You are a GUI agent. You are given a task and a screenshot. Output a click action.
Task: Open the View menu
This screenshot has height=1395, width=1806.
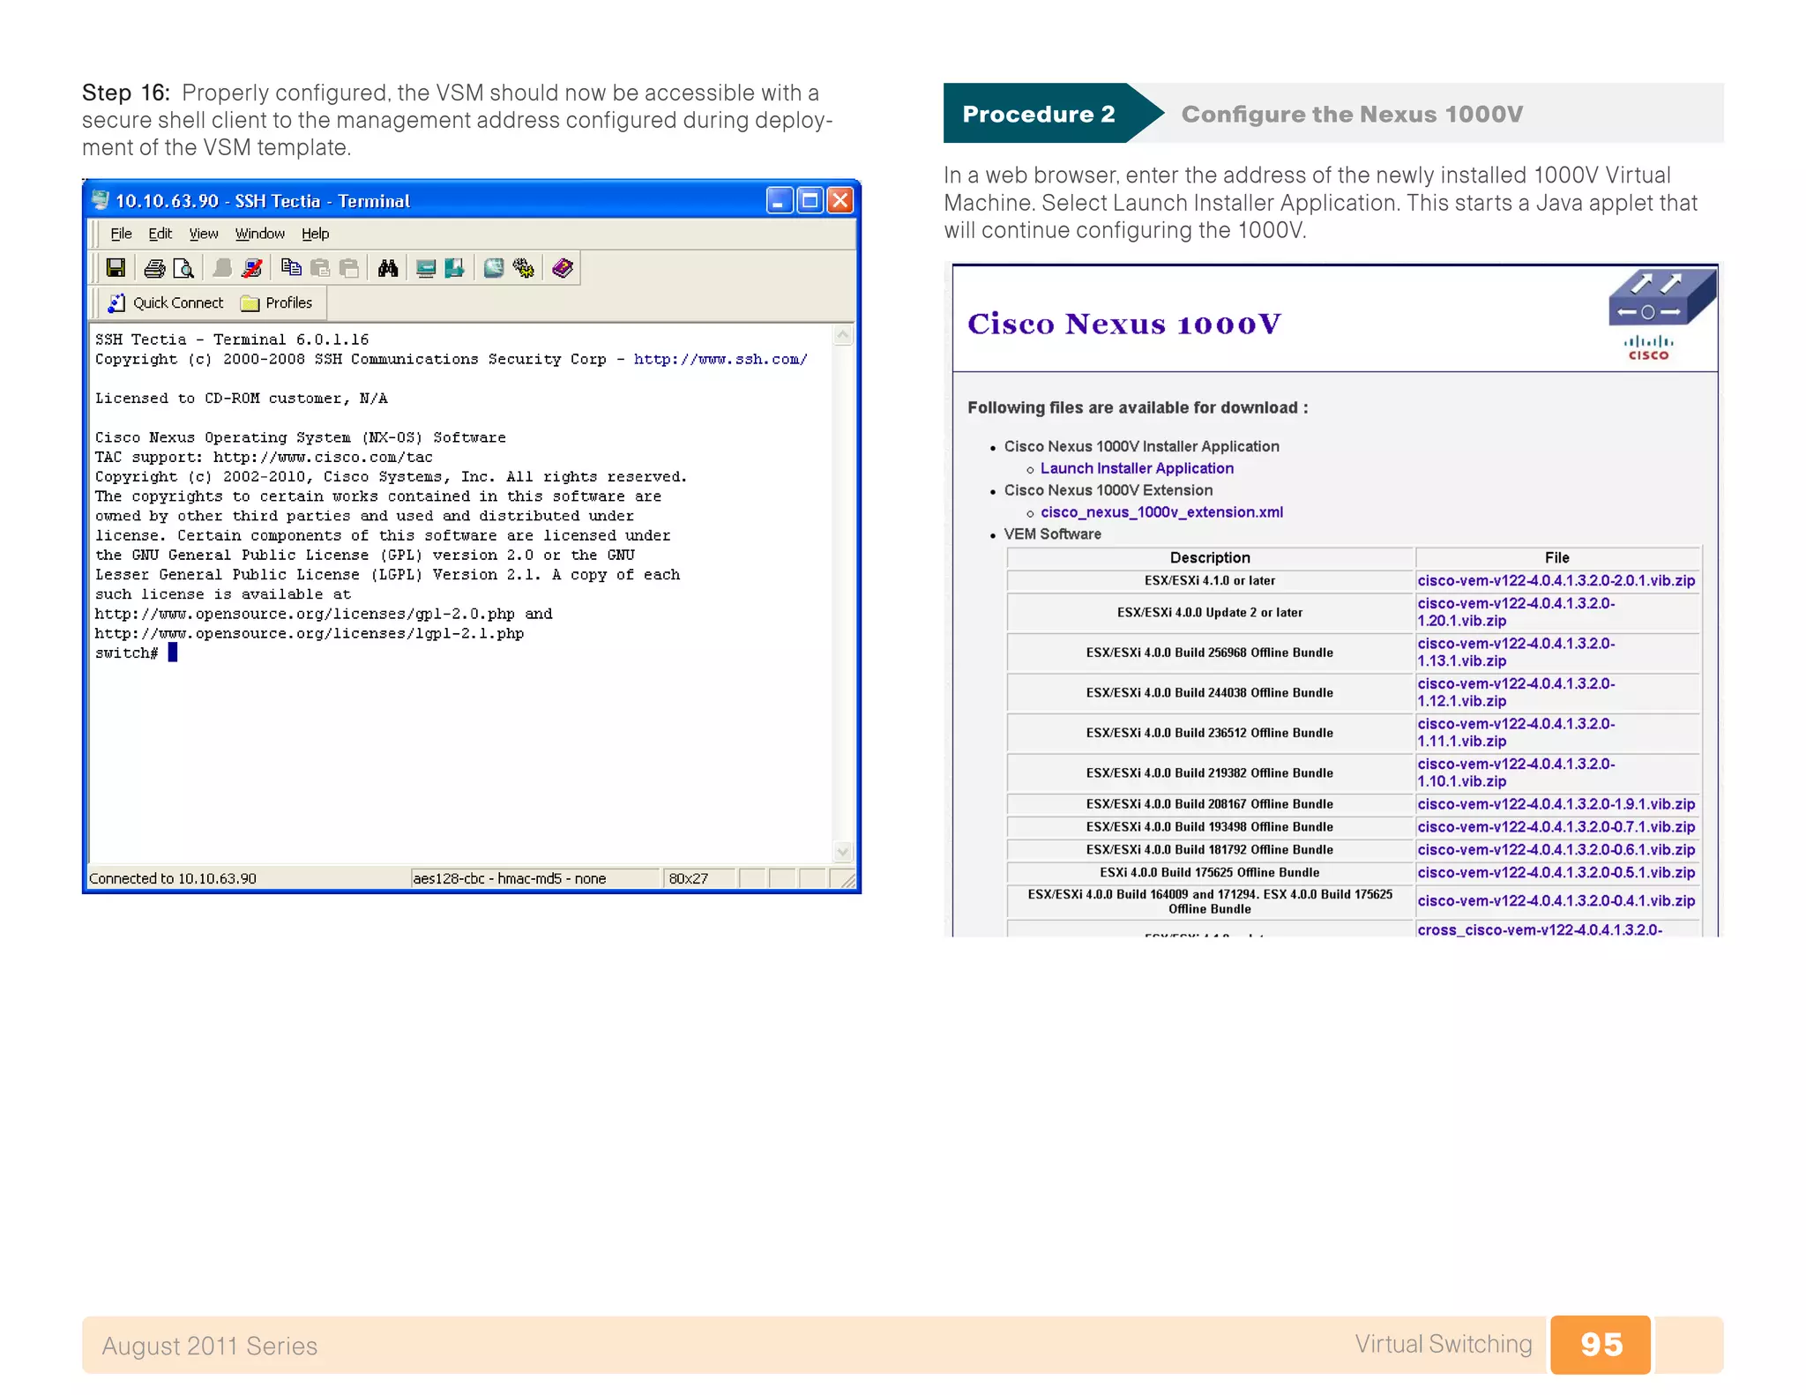pos(204,234)
